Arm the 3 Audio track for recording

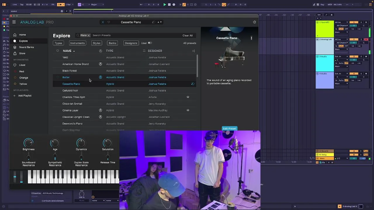coord(366,57)
